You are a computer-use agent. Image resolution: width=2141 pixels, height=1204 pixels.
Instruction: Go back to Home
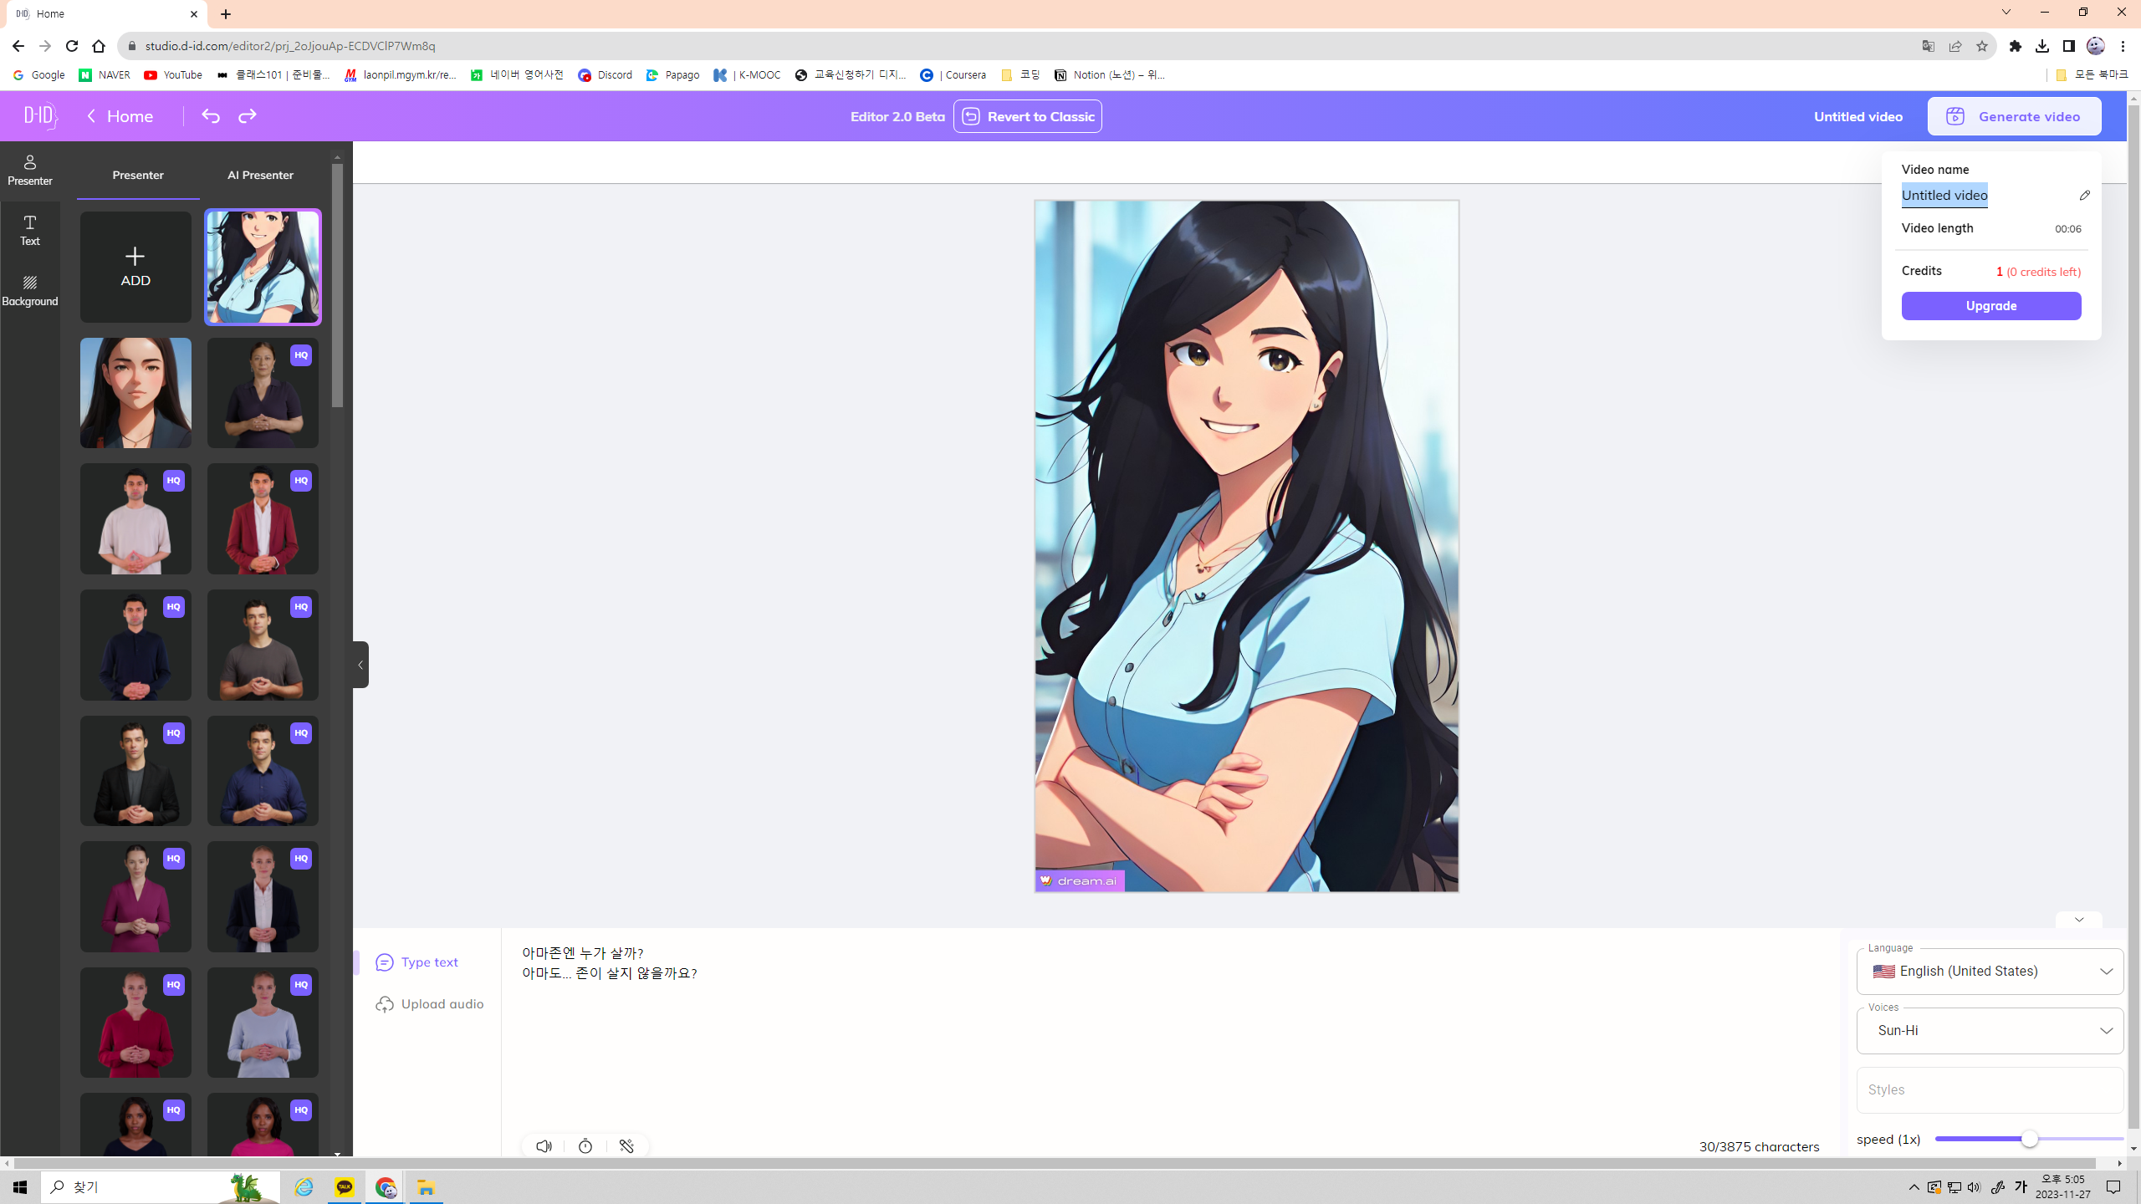(x=120, y=116)
